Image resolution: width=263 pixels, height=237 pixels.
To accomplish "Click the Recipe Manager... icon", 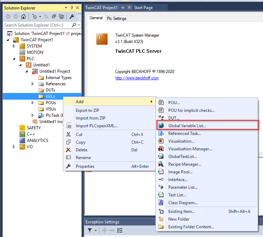I will click(161, 164).
